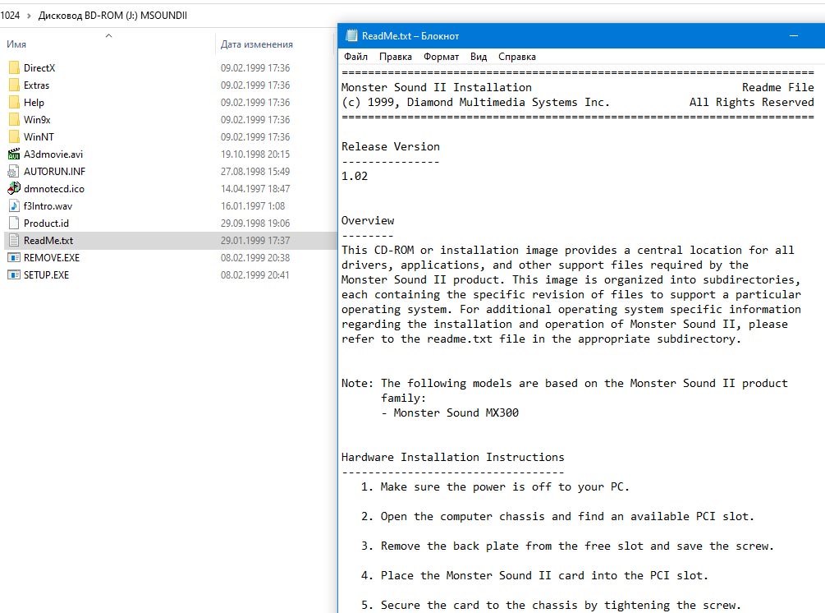The height and width of the screenshot is (613, 825).
Task: Select the WinNT folder name
Action: 39,137
